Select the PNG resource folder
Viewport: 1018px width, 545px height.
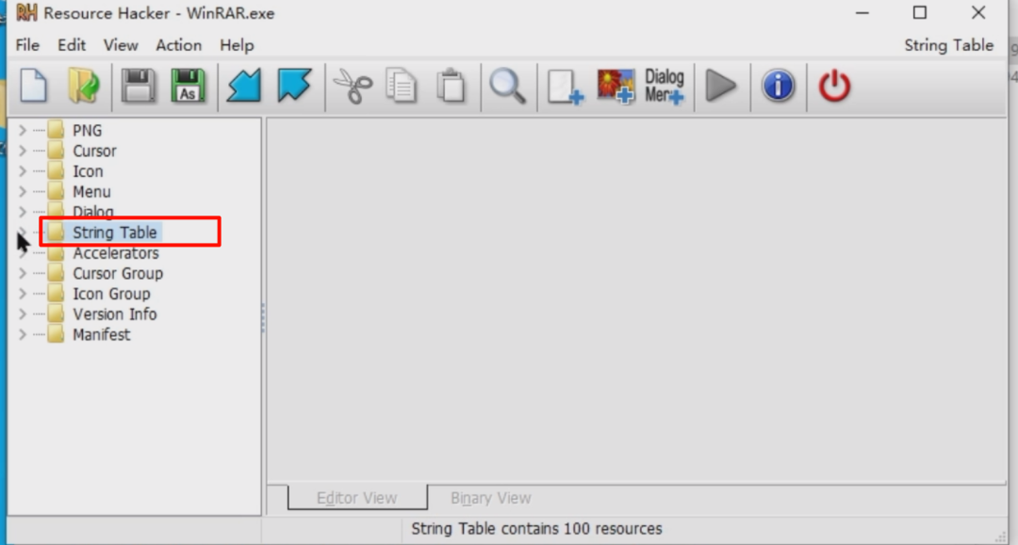tap(87, 130)
